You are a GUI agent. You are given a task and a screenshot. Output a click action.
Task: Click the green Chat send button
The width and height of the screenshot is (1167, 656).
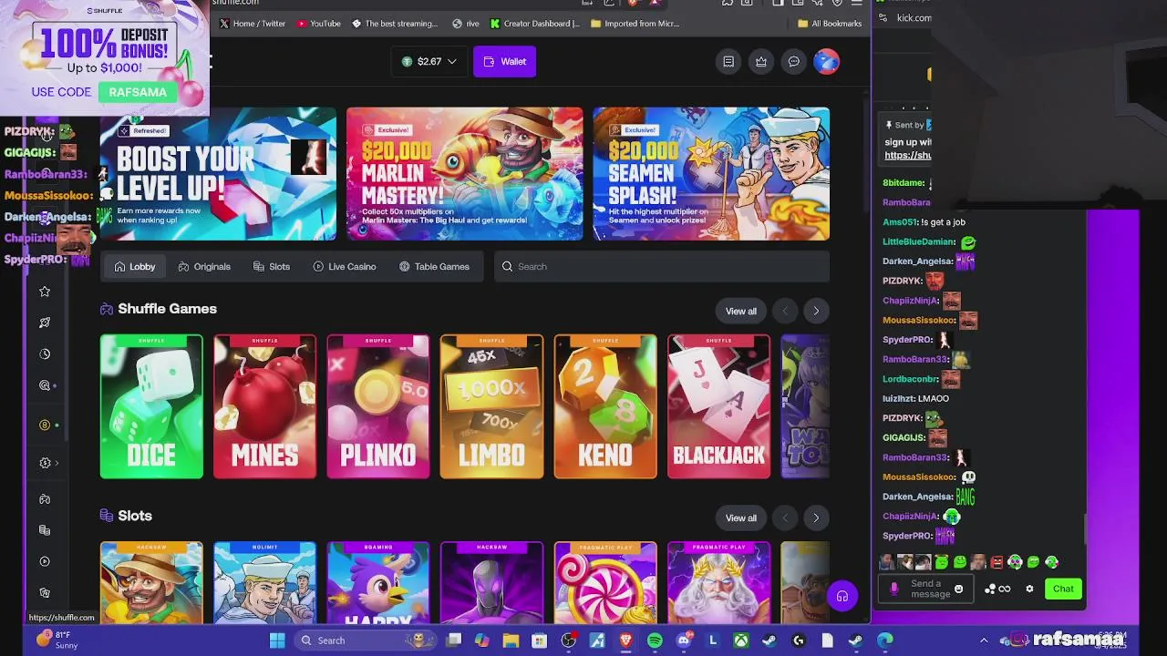pos(1063,589)
